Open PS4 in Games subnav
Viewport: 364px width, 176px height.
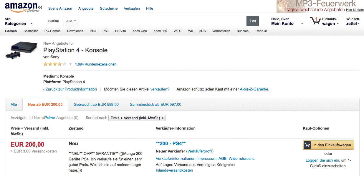point(93,31)
